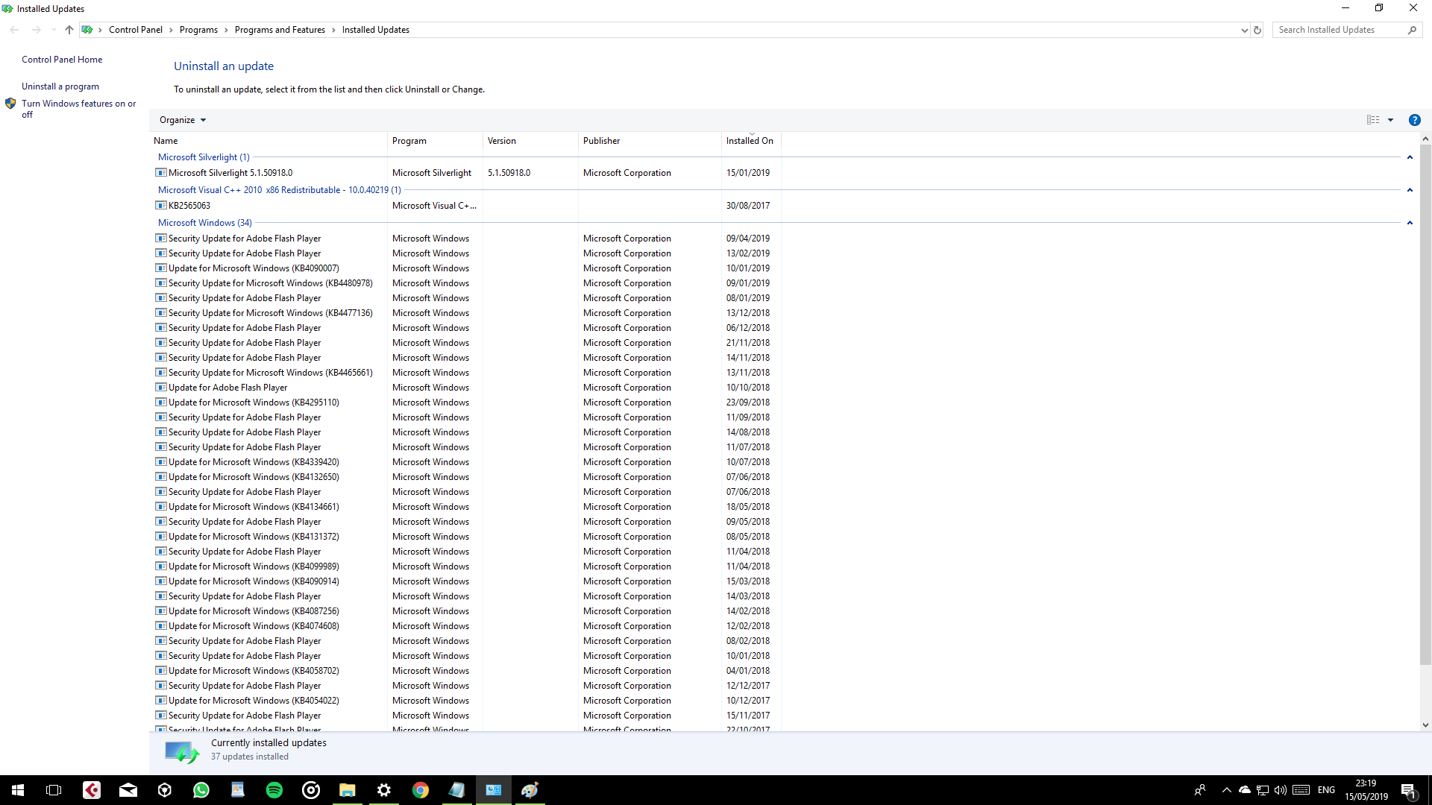Click the scrollbar down arrow
Viewport: 1432px width, 805px height.
[1425, 724]
